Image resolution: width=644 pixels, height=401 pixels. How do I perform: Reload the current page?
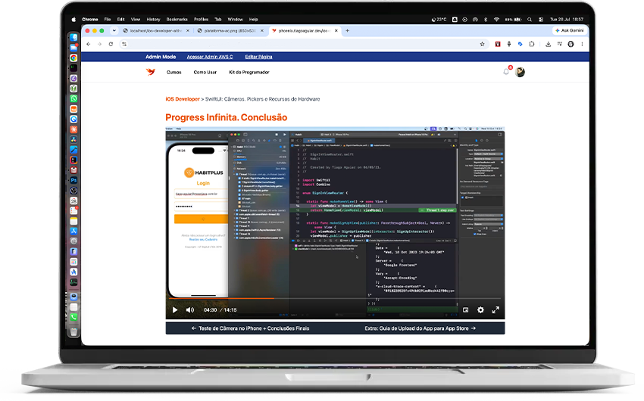tap(111, 45)
